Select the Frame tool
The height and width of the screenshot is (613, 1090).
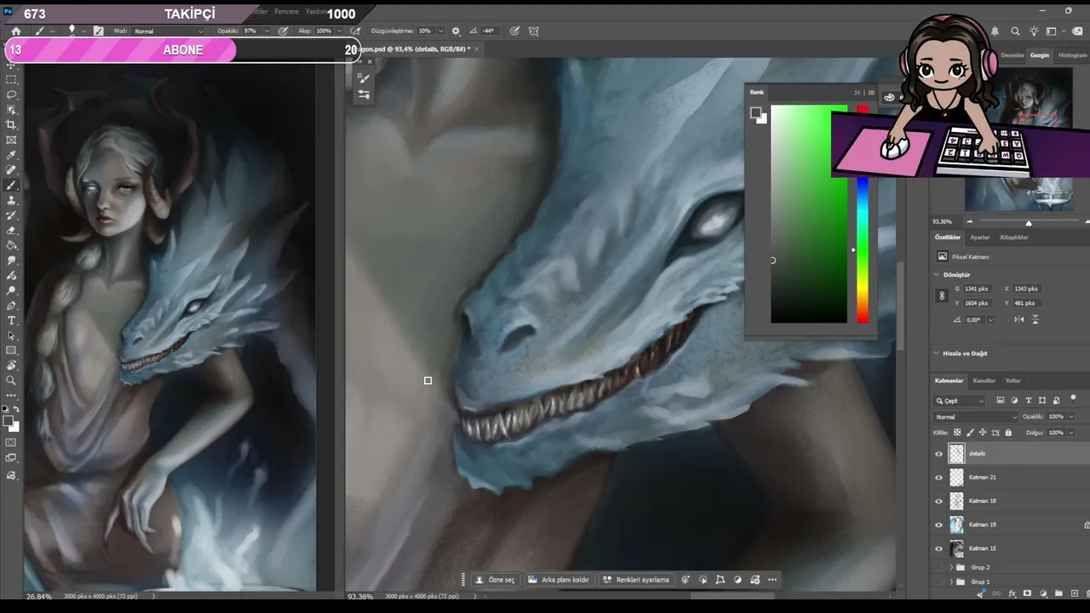(11, 140)
